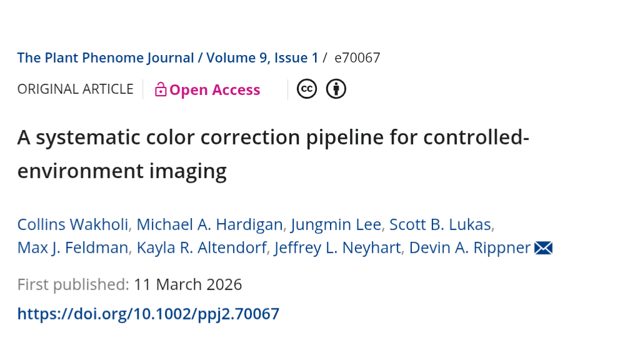
Task: Go to Volume 9, Issue 1
Action: pos(262,58)
